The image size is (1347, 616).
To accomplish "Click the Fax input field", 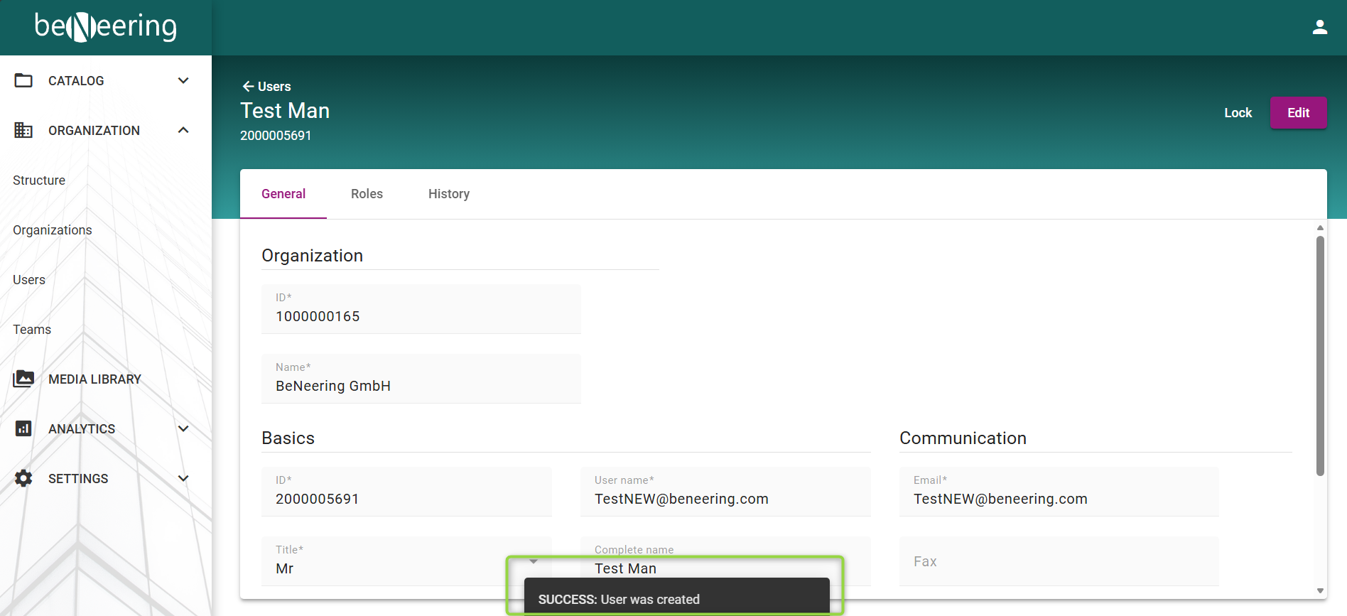I will (1059, 561).
